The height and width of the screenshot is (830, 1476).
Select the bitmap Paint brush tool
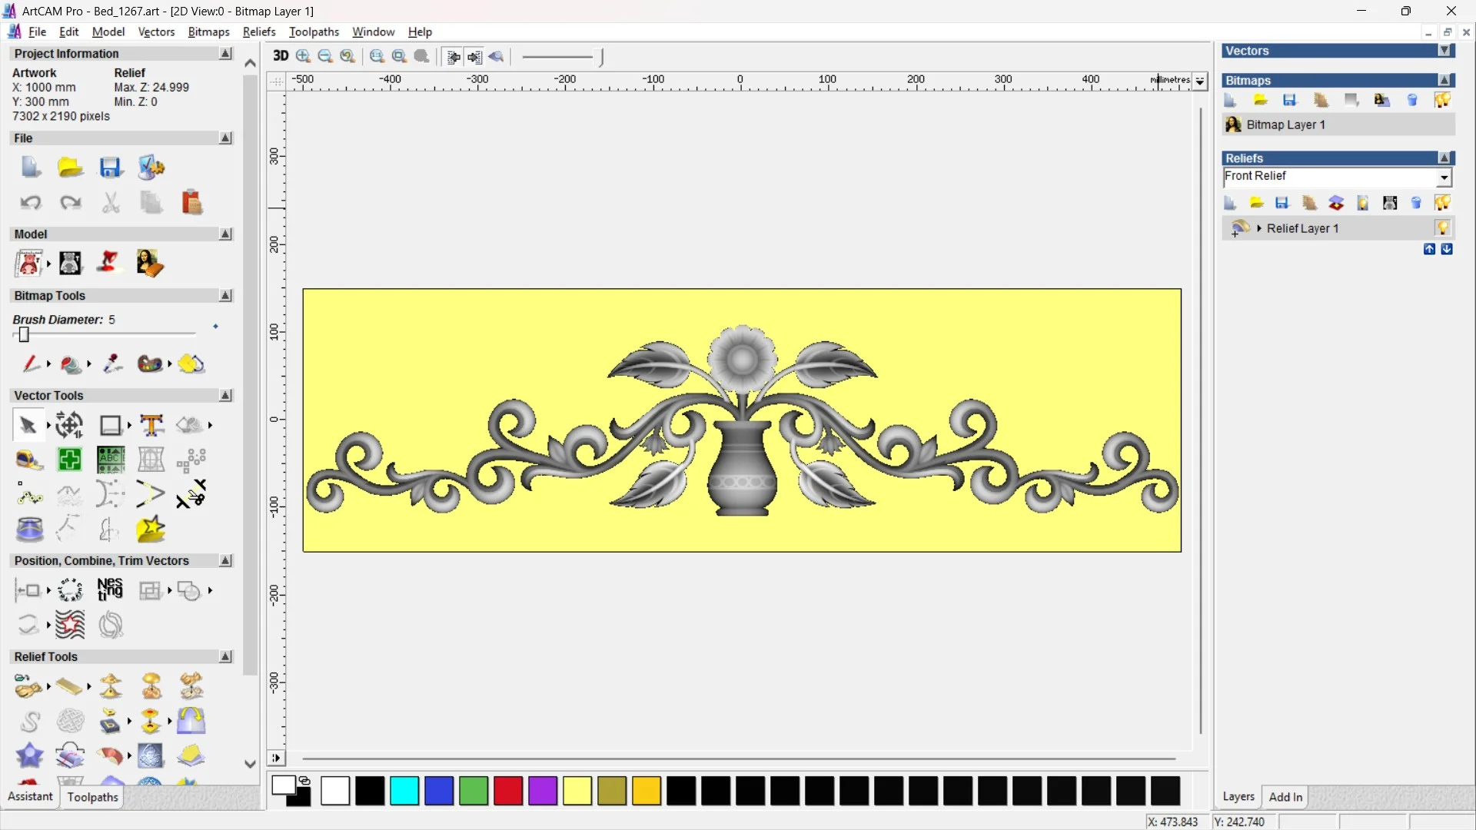pos(31,364)
